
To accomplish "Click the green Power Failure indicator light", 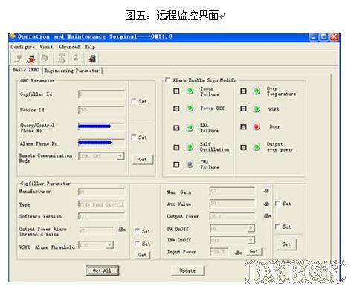I will (x=190, y=91).
